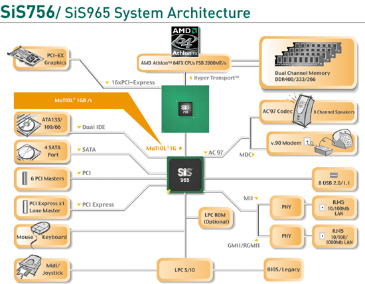Click the AMD Athlon 64 FX logo
Viewport: 365px width, 284px height.
[x=185, y=42]
